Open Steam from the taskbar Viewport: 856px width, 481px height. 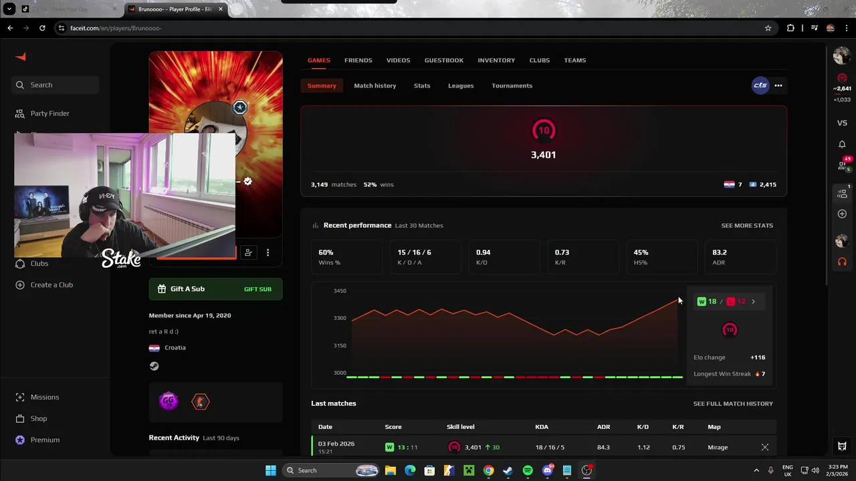tap(508, 470)
